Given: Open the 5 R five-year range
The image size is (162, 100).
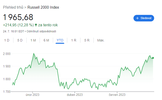Looking at the screenshot, I should pyautogui.click(x=87, y=40).
